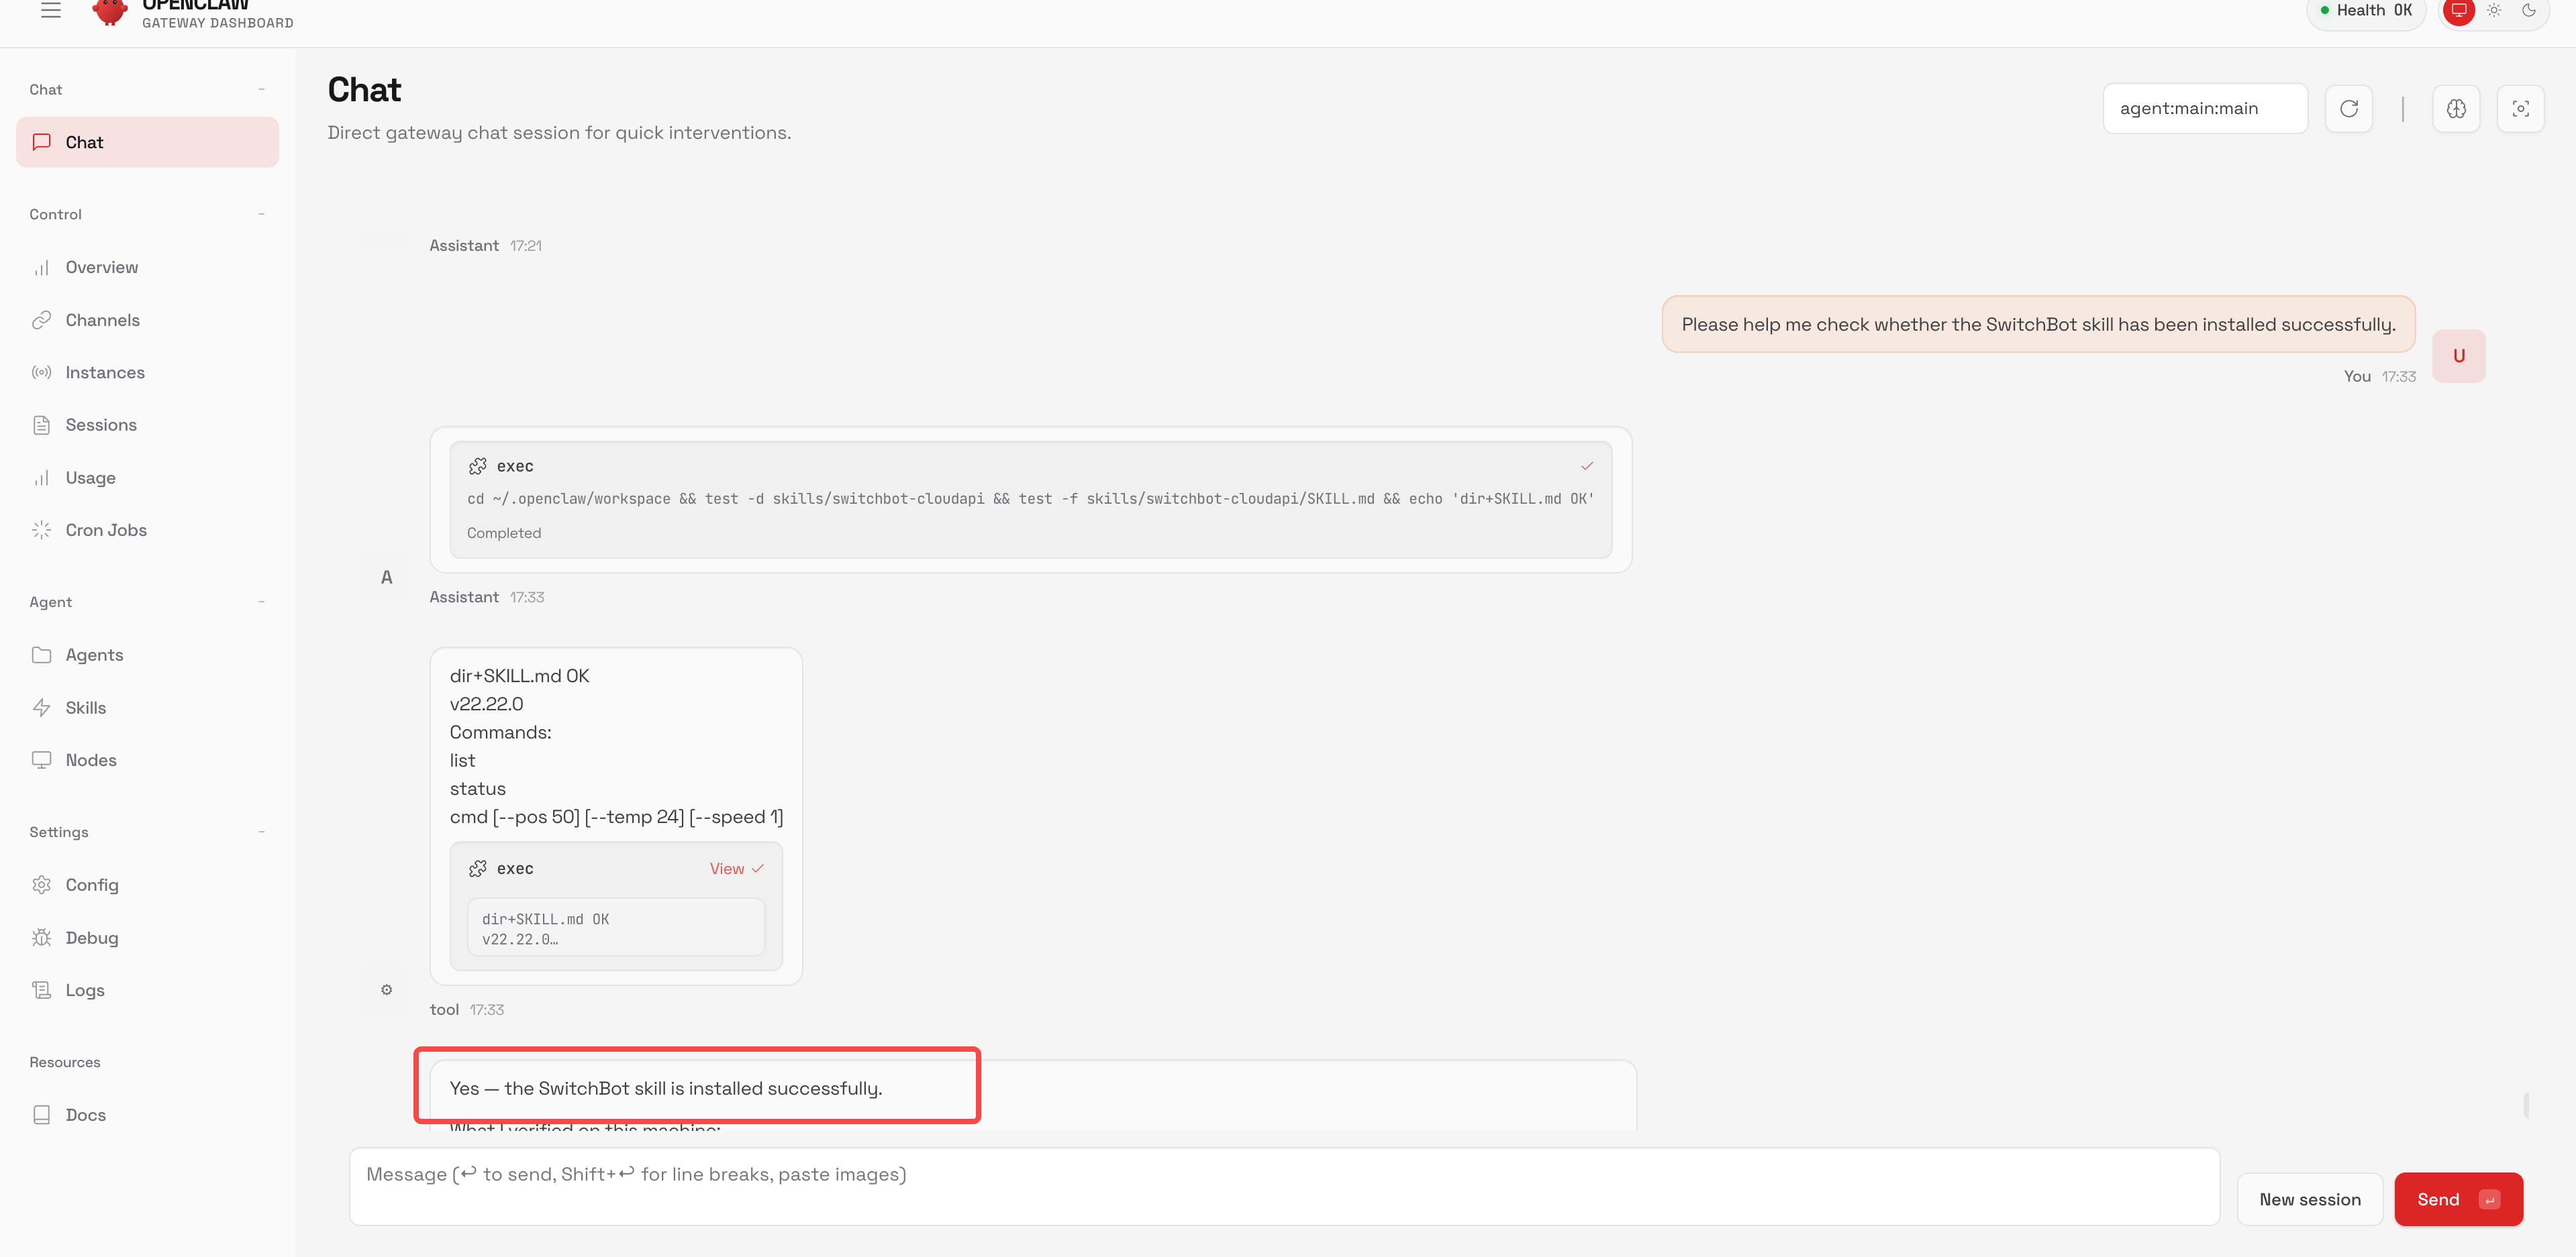Image resolution: width=2576 pixels, height=1257 pixels.
Task: Click the Nodes monitor icon
Action: 41,759
